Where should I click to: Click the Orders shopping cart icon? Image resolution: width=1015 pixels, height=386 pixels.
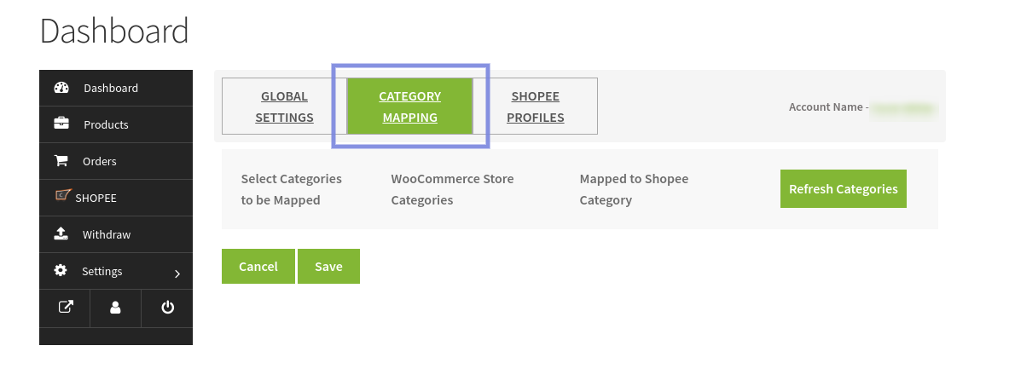point(61,161)
